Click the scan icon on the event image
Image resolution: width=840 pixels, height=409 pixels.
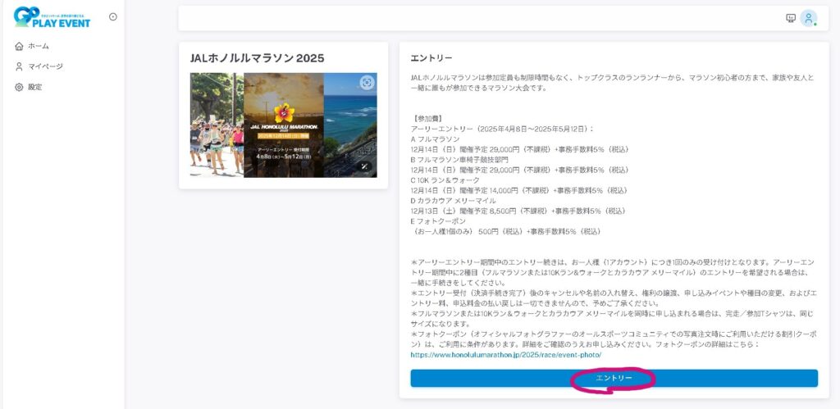click(367, 82)
